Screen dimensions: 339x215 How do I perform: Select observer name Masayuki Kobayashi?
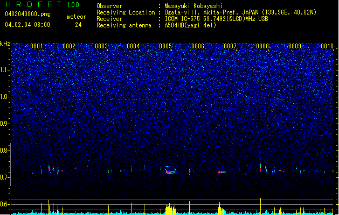[x=193, y=6]
